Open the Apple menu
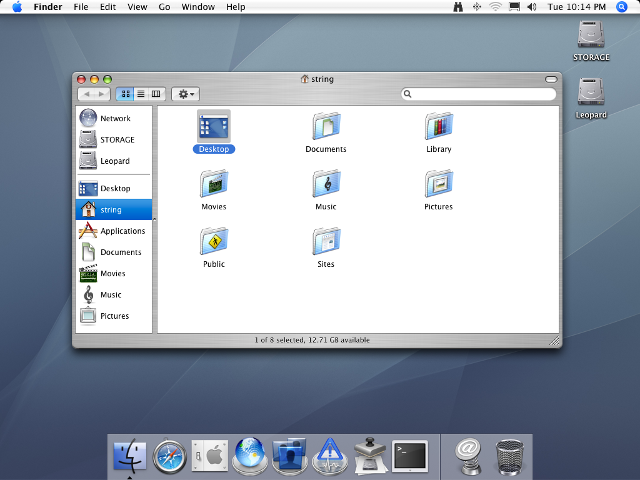This screenshot has width=640, height=480. click(17, 7)
